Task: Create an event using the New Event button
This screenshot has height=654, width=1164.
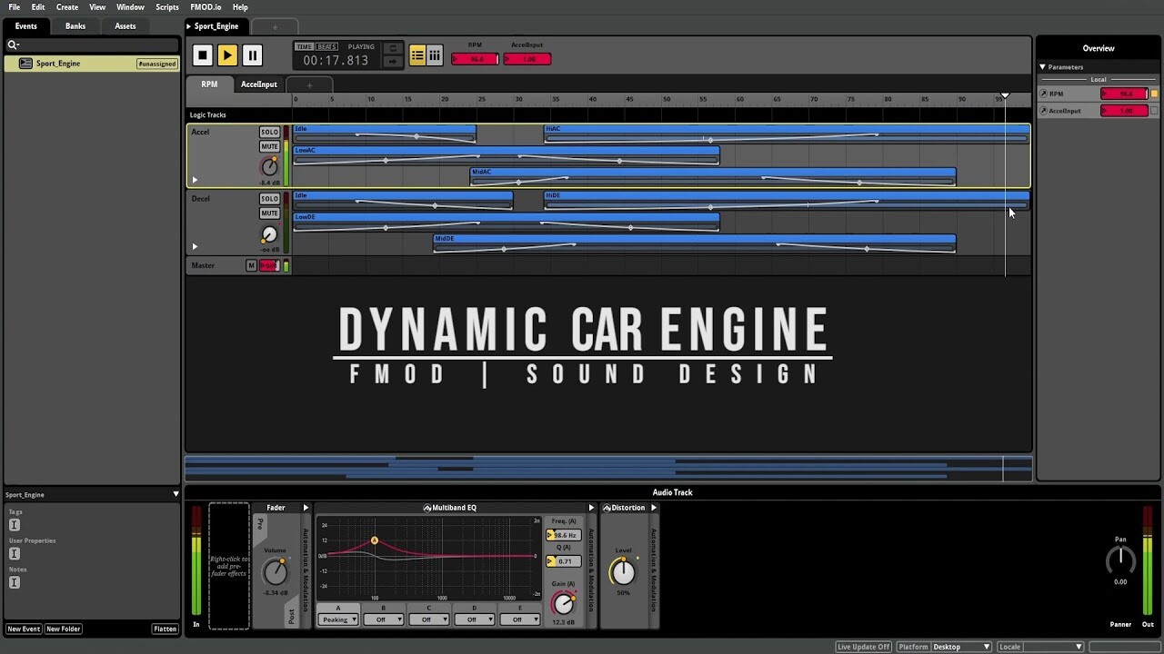Action: 24,629
